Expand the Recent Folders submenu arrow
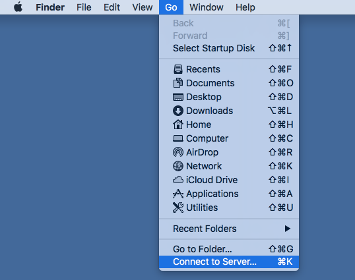Viewport: 355px width, 280px height. pyautogui.click(x=288, y=229)
